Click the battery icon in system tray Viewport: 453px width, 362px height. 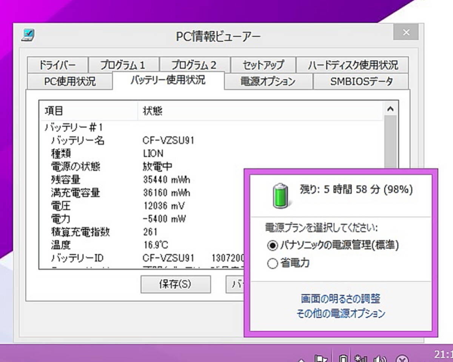(343, 358)
